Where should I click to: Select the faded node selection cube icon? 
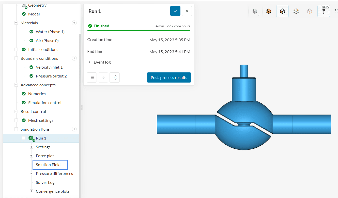(x=310, y=11)
